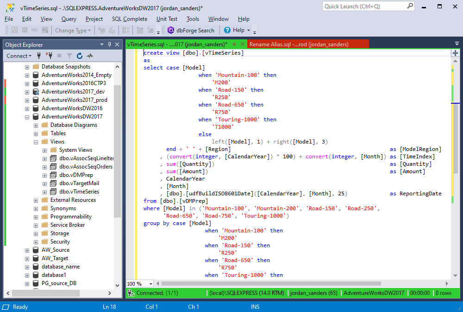
Task: Open the Unit Test menu
Action: point(167,19)
